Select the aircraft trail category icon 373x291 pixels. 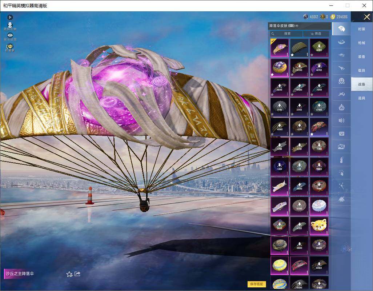click(341, 94)
